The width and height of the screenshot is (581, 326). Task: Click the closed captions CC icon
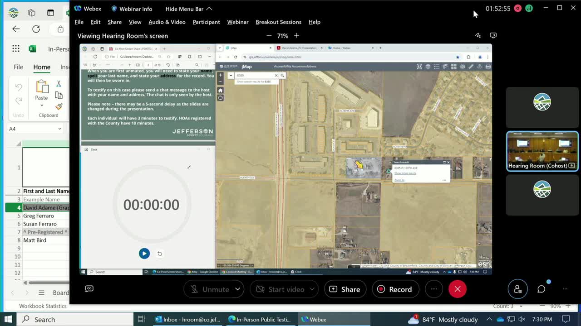[x=89, y=288]
